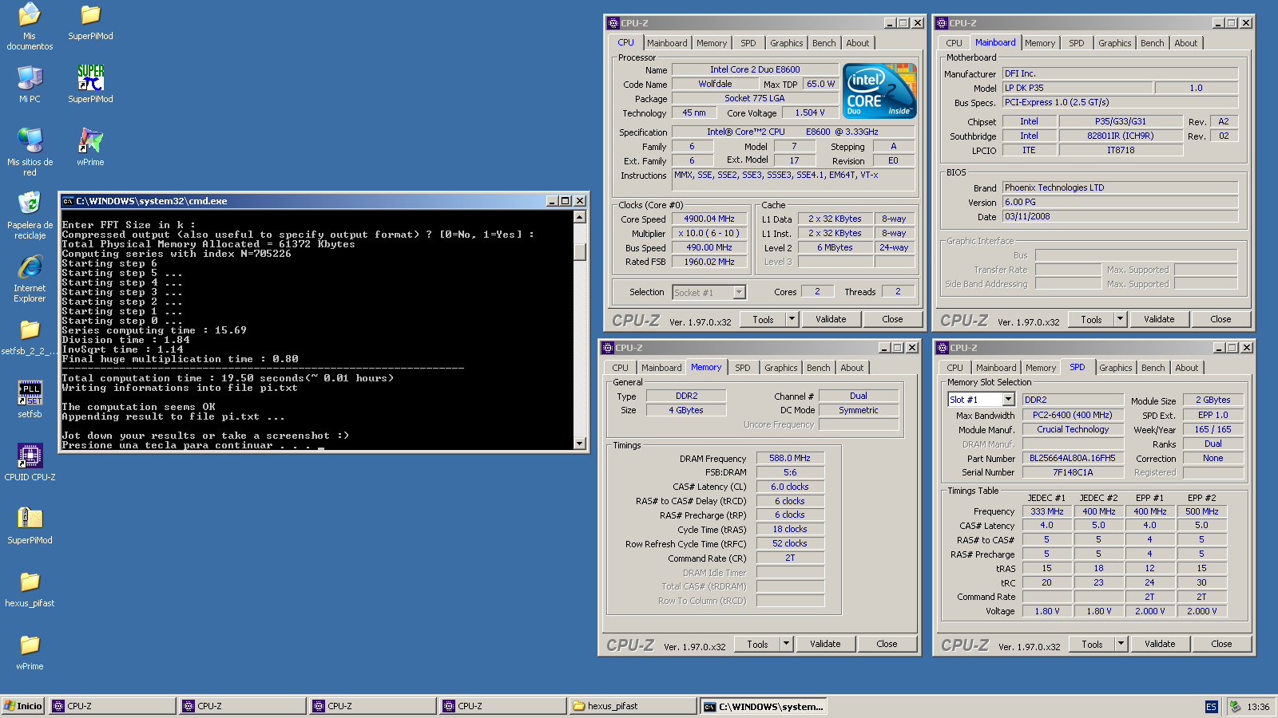Click the Core Speed 4900.04 MHz value
The height and width of the screenshot is (718, 1278).
[x=709, y=219]
